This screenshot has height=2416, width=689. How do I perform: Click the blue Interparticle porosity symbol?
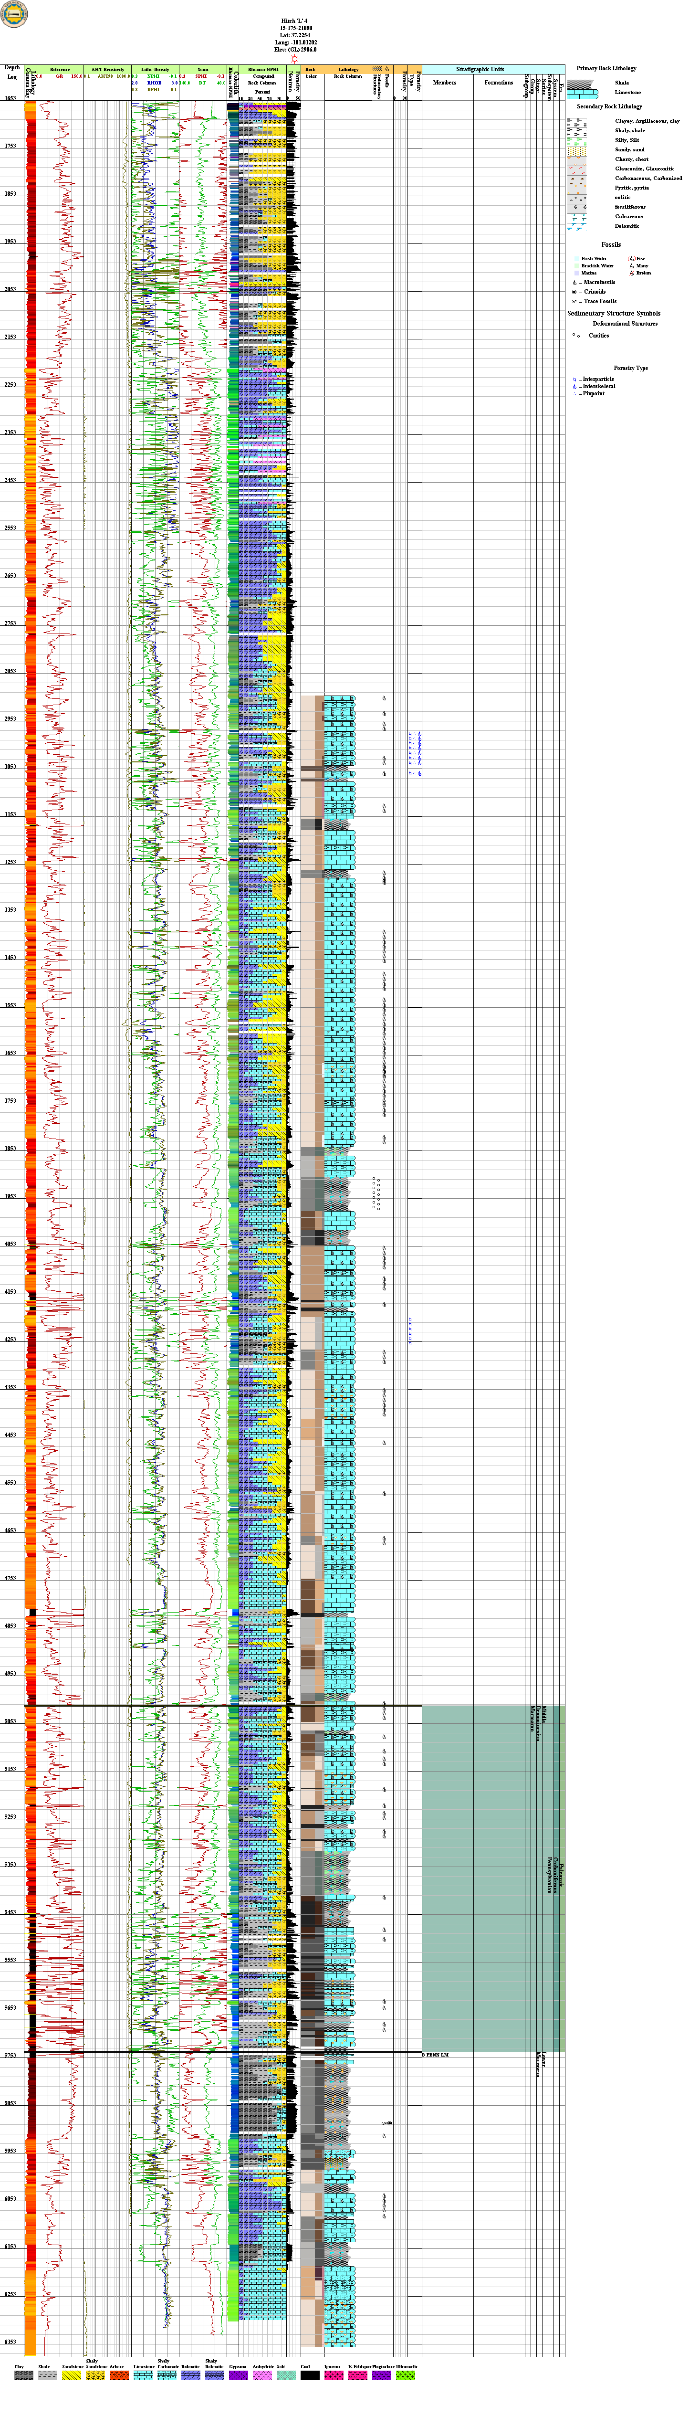[x=574, y=379]
